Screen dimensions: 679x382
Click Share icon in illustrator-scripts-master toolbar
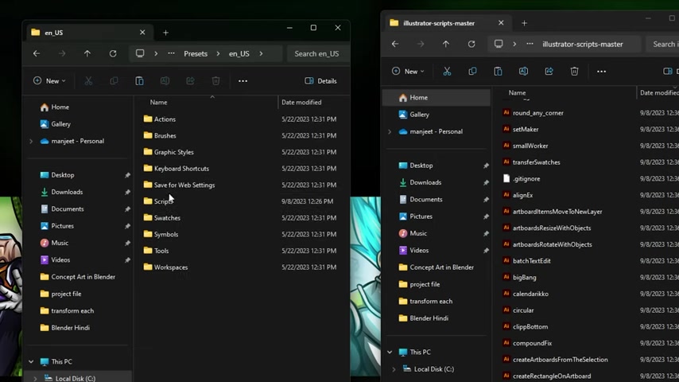tap(549, 72)
